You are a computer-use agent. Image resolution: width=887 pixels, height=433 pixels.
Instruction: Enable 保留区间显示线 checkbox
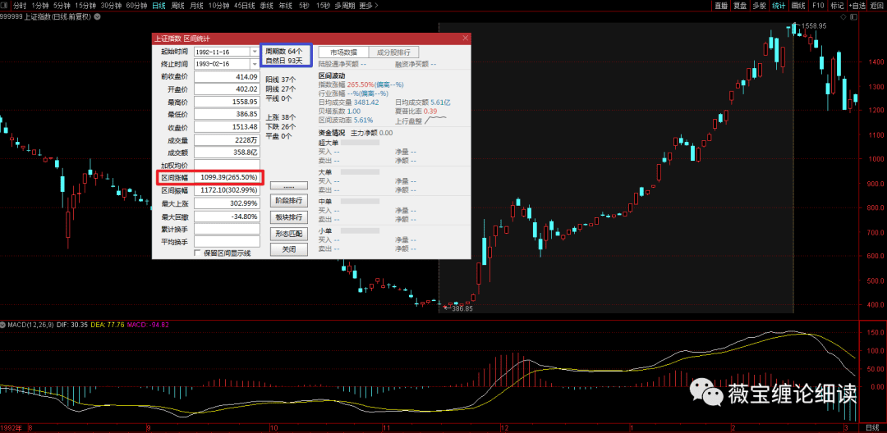pos(197,253)
